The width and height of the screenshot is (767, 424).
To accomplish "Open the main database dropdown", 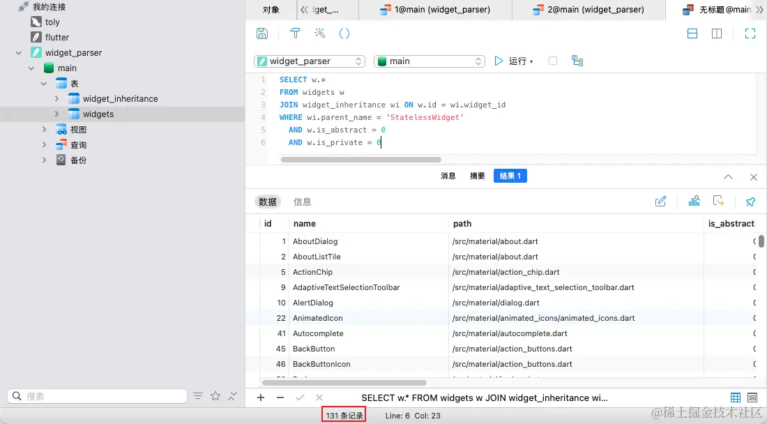I will click(x=430, y=61).
